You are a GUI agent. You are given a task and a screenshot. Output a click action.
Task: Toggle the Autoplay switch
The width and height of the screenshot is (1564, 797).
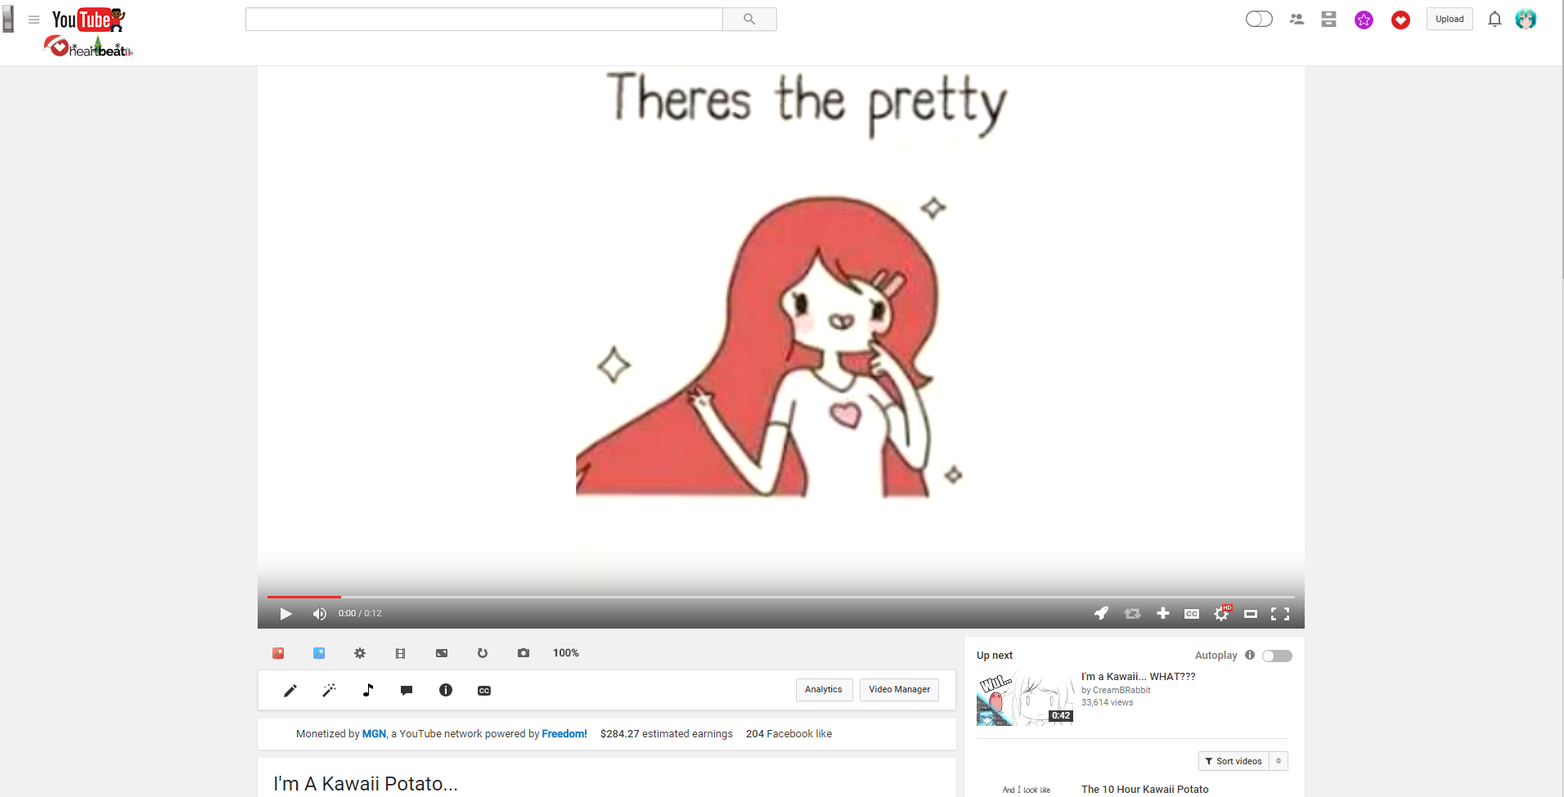[x=1276, y=656]
